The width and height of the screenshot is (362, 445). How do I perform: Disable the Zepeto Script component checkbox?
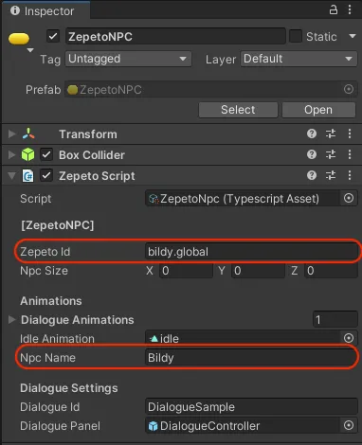46,175
